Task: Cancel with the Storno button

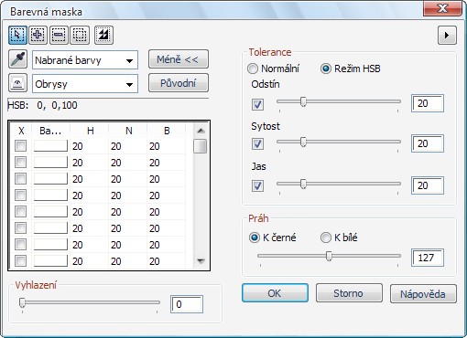Action: 349,293
